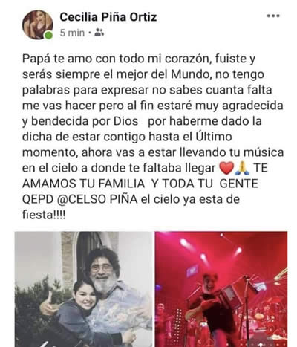Click Cecilia Piña Ortiz profile picture
Screen dimensions: 297x347
click(37, 25)
